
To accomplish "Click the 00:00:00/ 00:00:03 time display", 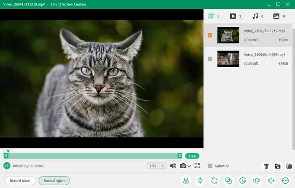I will (x=28, y=166).
